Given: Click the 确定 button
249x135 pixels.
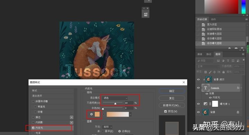Looking at the screenshot, I should 172,91.
